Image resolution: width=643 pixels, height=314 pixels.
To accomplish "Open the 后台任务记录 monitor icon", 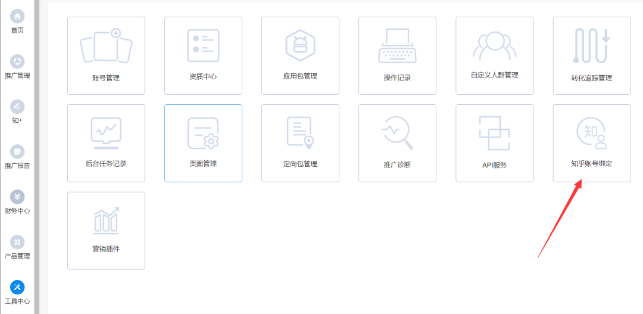I will 106,133.
